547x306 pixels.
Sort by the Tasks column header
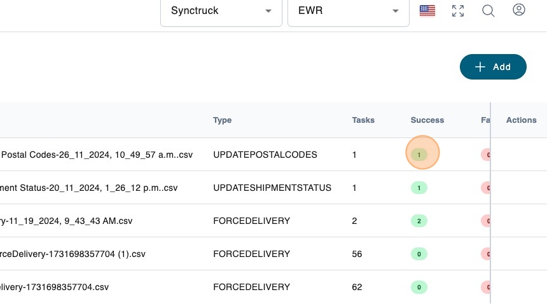pos(363,120)
